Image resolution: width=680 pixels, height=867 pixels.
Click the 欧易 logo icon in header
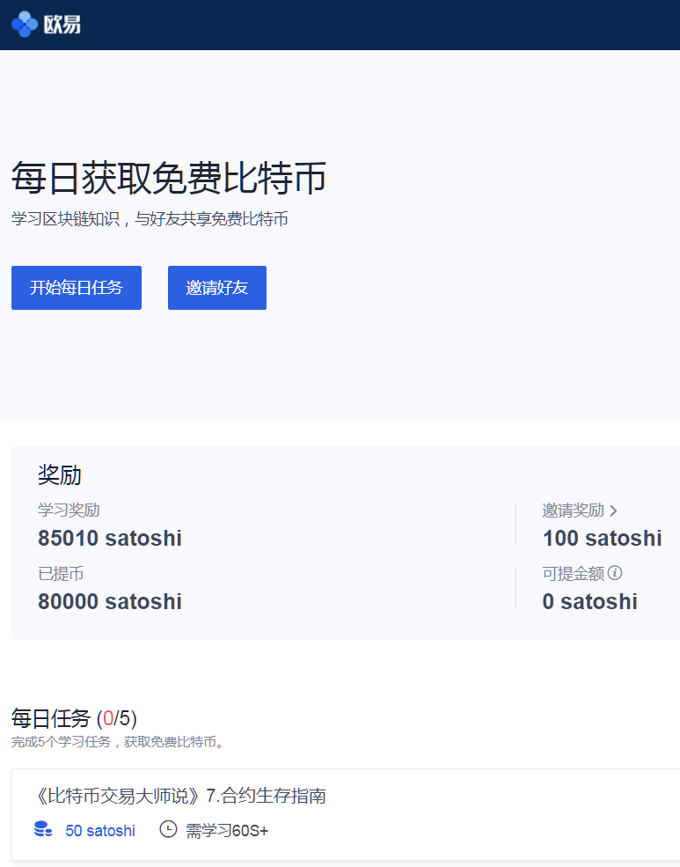[25, 25]
